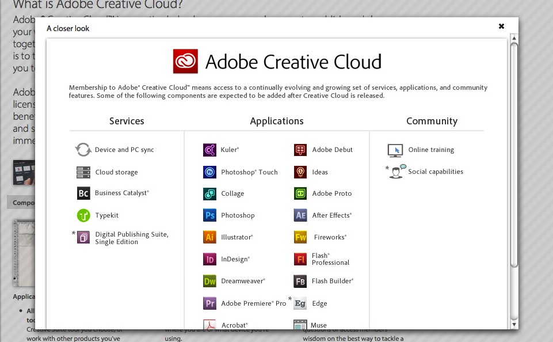This screenshot has width=553, height=342.
Task: Select the Photoshop icon
Action: pyautogui.click(x=210, y=215)
